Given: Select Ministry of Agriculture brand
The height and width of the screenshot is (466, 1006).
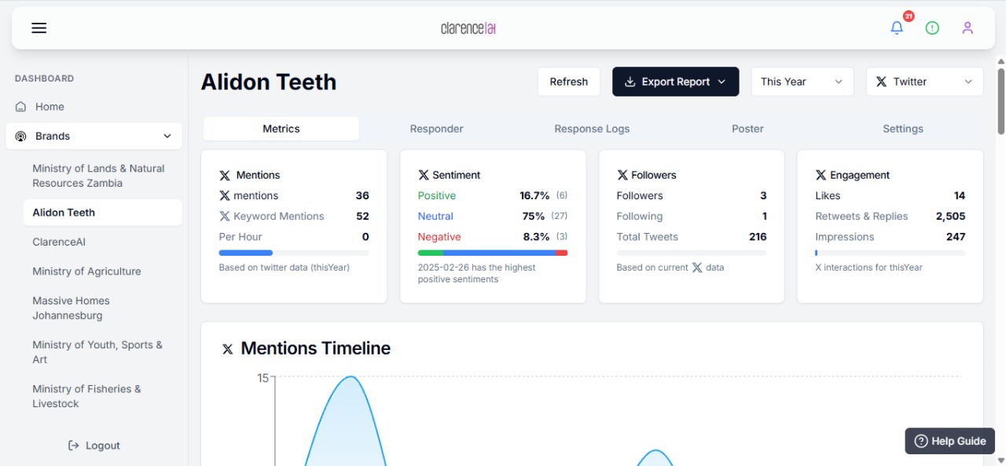Looking at the screenshot, I should pos(86,271).
